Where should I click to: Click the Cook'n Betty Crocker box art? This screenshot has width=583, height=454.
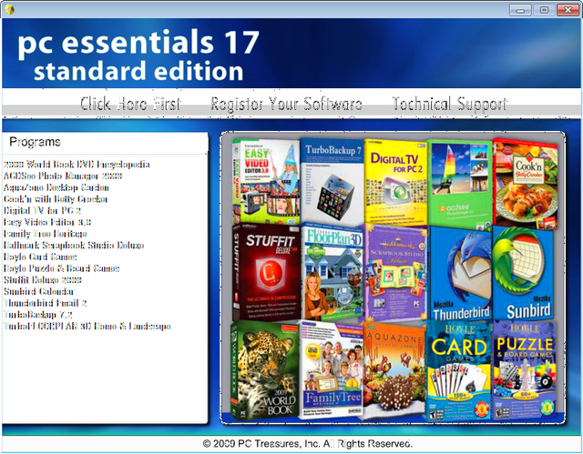[526, 184]
